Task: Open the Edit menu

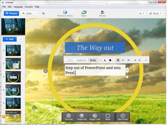Action: [10, 7]
